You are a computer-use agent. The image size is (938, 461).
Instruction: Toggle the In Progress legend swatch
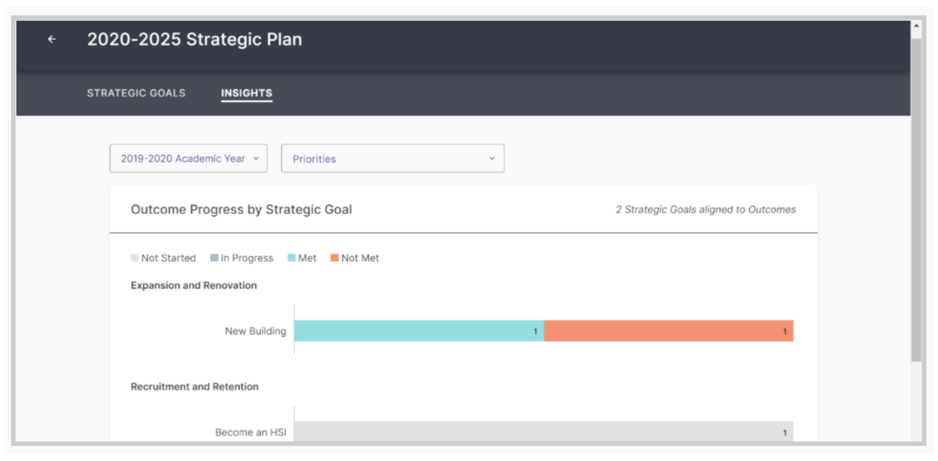pyautogui.click(x=214, y=258)
